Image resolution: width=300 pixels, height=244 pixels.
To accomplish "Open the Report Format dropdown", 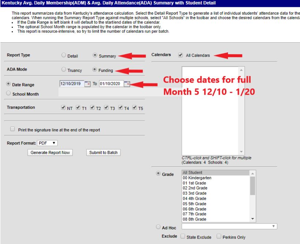I will tap(47, 143).
